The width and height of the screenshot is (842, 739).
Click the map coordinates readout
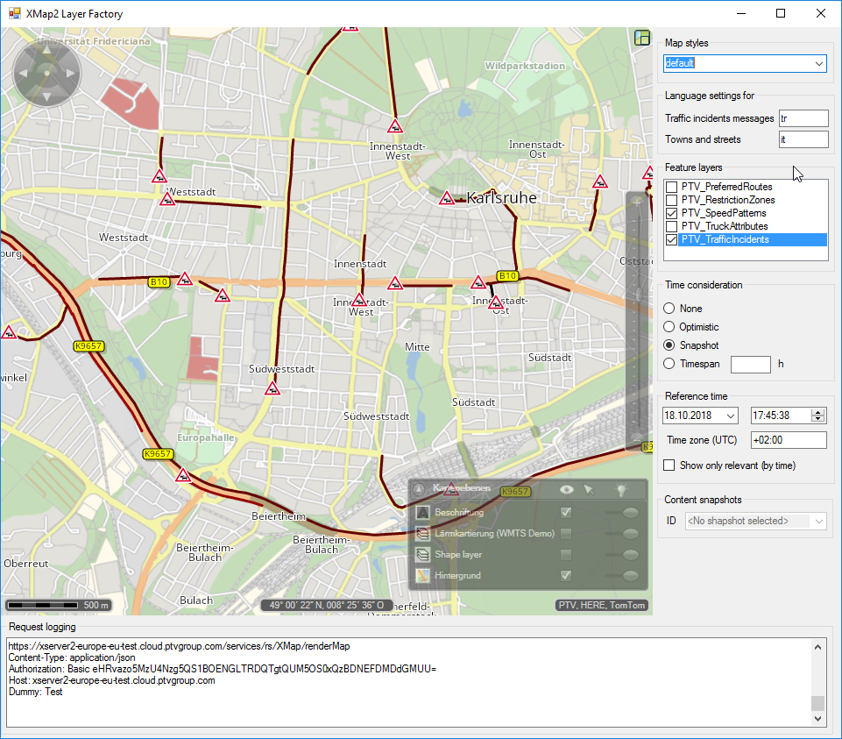(x=327, y=605)
